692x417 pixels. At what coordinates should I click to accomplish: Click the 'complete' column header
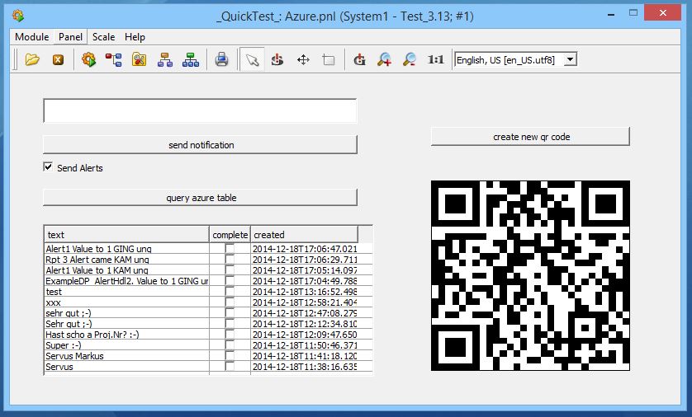pyautogui.click(x=230, y=235)
